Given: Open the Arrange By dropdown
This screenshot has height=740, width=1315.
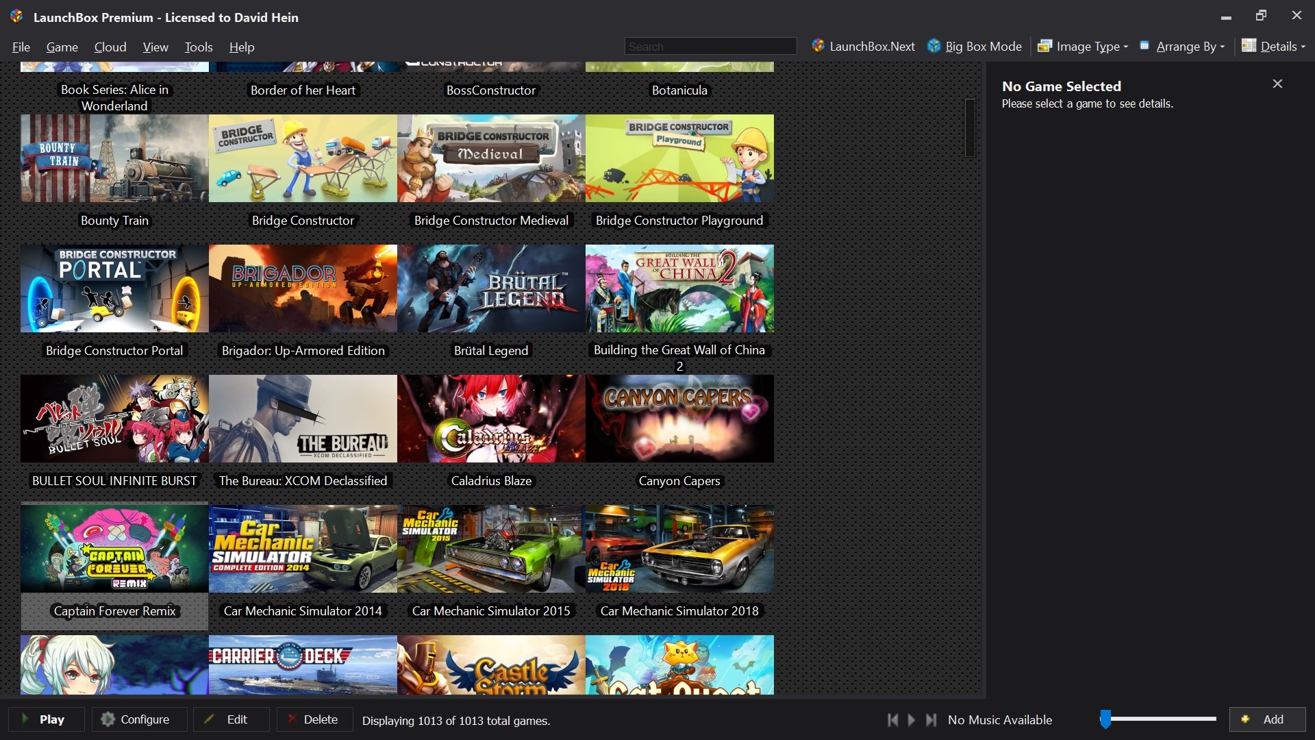Looking at the screenshot, I should click(x=1182, y=47).
